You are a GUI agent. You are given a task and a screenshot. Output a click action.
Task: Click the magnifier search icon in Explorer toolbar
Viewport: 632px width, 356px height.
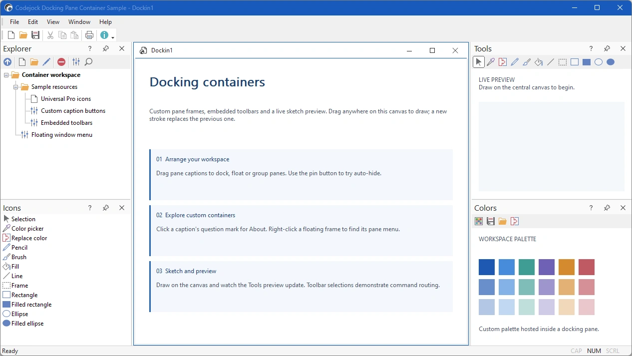click(x=88, y=62)
